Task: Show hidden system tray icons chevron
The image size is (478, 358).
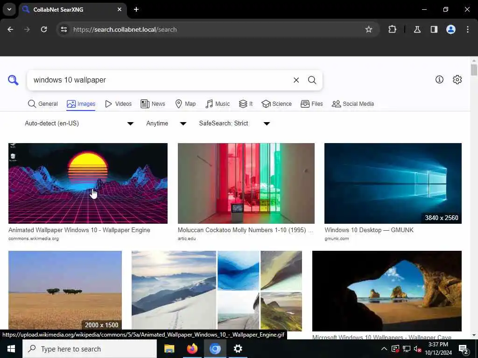Action: click(x=384, y=349)
